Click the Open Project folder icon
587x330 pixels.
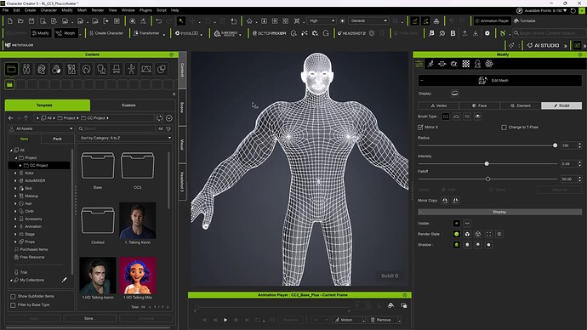(20, 21)
